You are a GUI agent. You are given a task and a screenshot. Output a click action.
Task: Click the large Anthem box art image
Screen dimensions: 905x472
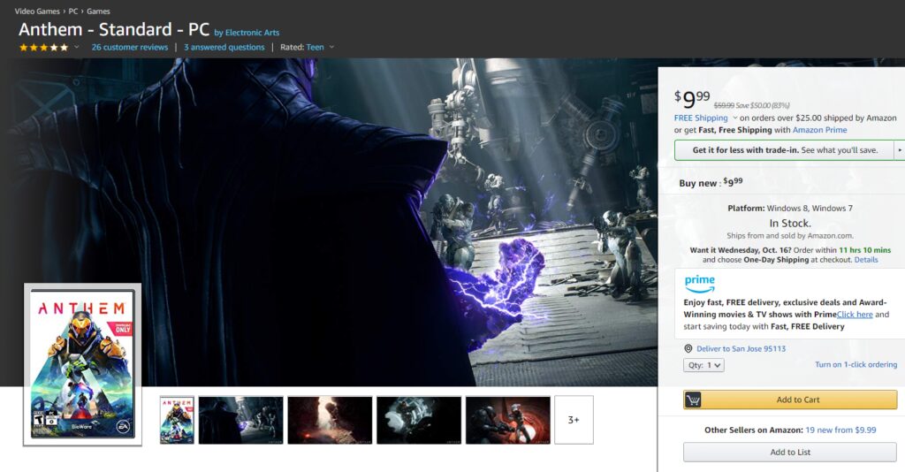click(82, 364)
